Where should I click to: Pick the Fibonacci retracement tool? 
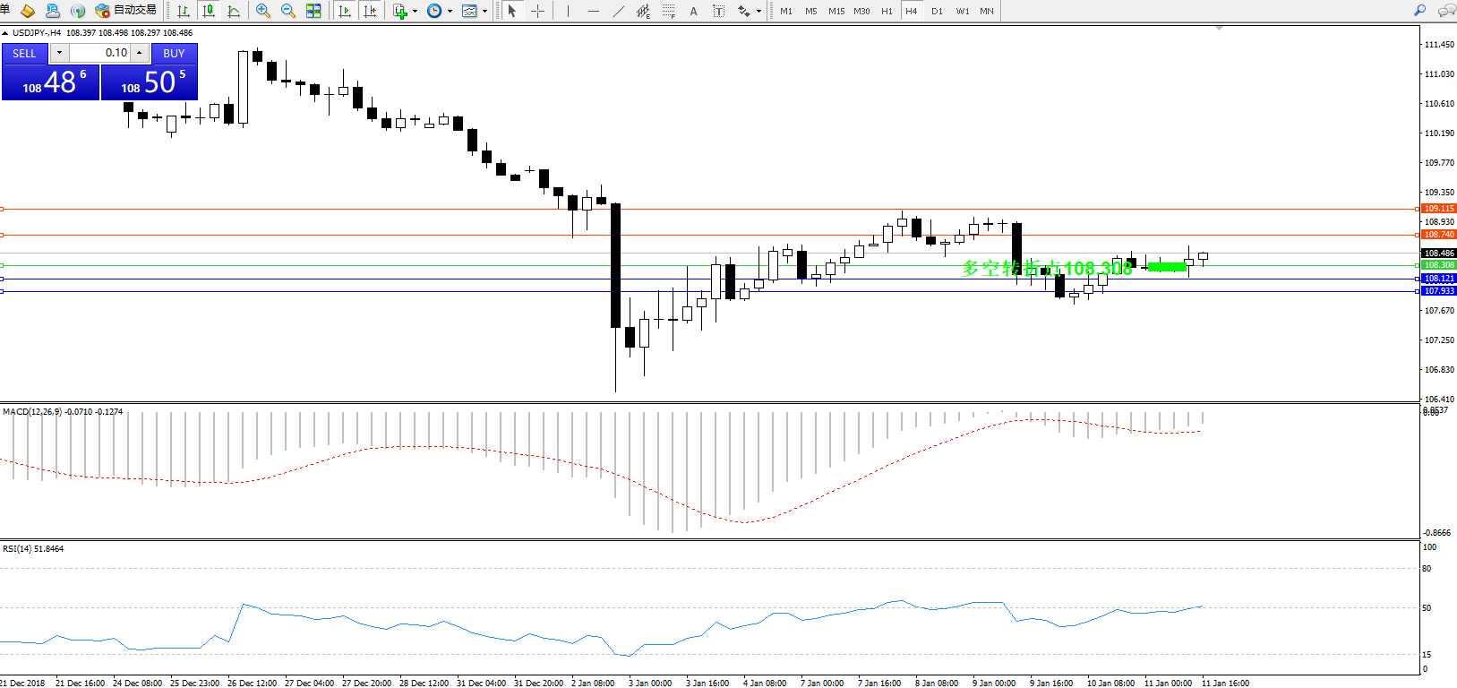click(x=668, y=11)
